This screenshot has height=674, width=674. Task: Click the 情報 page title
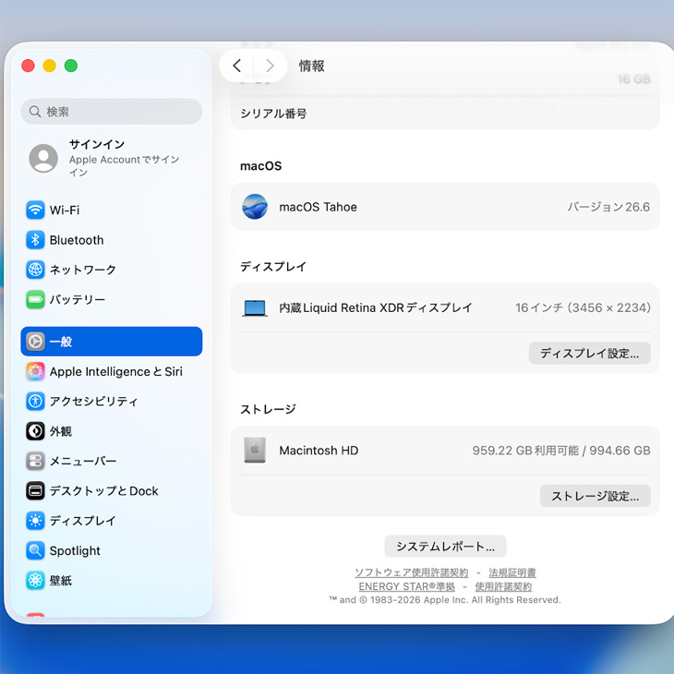[x=312, y=66]
